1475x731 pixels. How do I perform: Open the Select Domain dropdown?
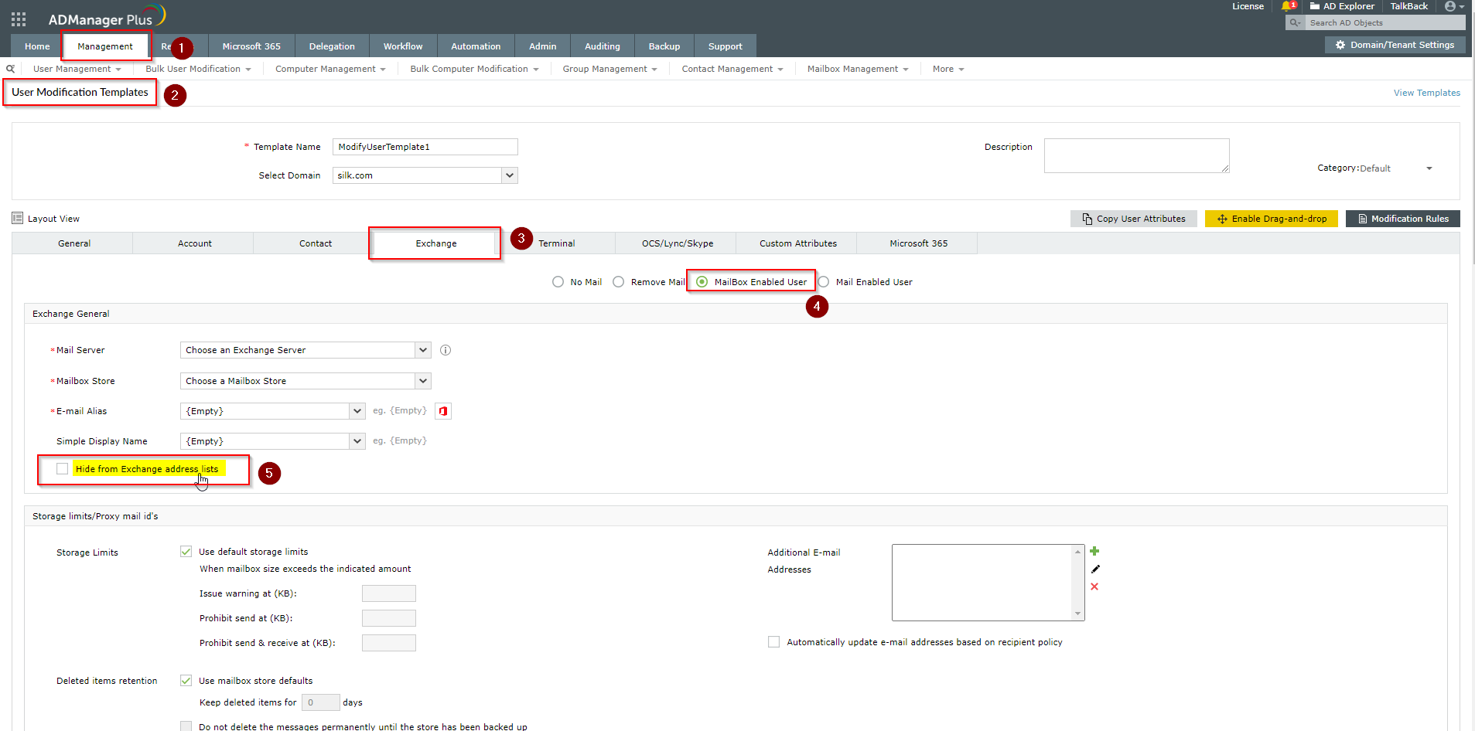(x=509, y=175)
